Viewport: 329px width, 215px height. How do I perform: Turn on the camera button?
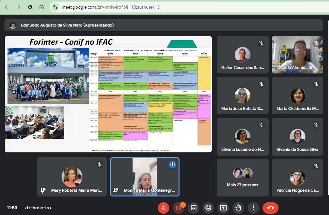click(178, 208)
